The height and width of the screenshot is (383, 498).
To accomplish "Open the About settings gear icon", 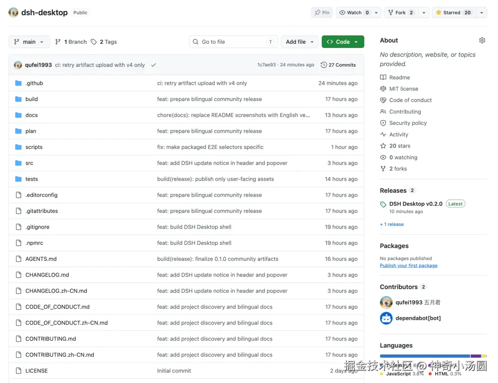I will pos(482,41).
